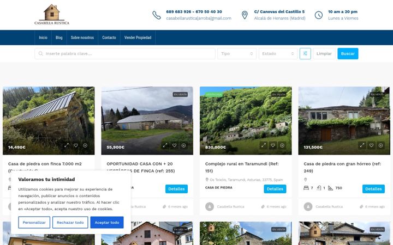Image resolution: width=393 pixels, height=245 pixels.
Task: Click 6 meses ago on Taramundi card
Action: click(276, 206)
